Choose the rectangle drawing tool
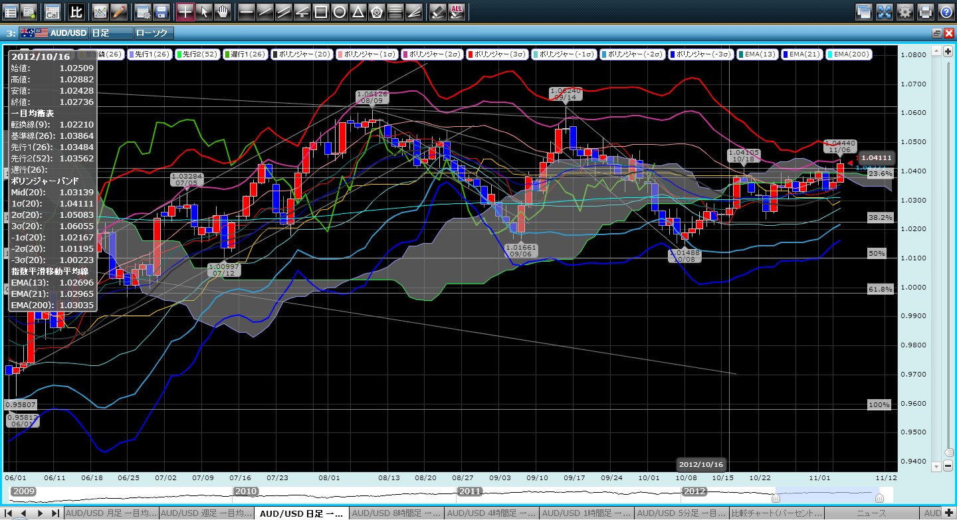This screenshot has width=957, height=520. (320, 11)
